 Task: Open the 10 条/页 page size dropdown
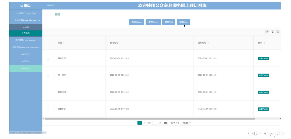pos(186,123)
